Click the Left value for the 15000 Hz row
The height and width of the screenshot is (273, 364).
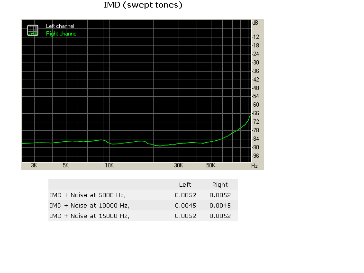coord(185,216)
